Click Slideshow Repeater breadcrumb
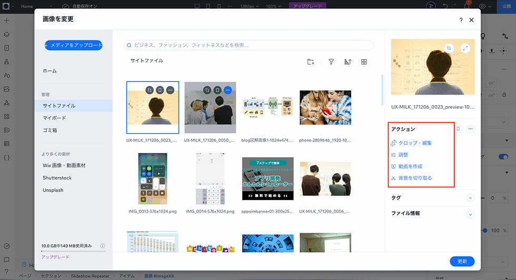 90,276
